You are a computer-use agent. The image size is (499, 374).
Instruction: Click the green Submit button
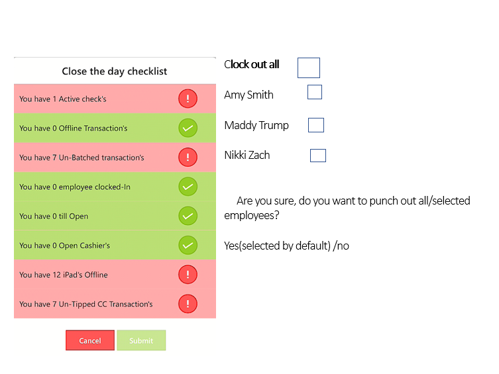point(141,340)
